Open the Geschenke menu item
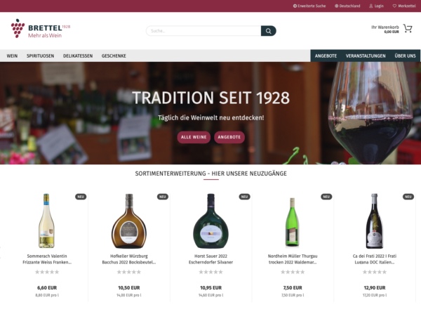 [x=114, y=56]
